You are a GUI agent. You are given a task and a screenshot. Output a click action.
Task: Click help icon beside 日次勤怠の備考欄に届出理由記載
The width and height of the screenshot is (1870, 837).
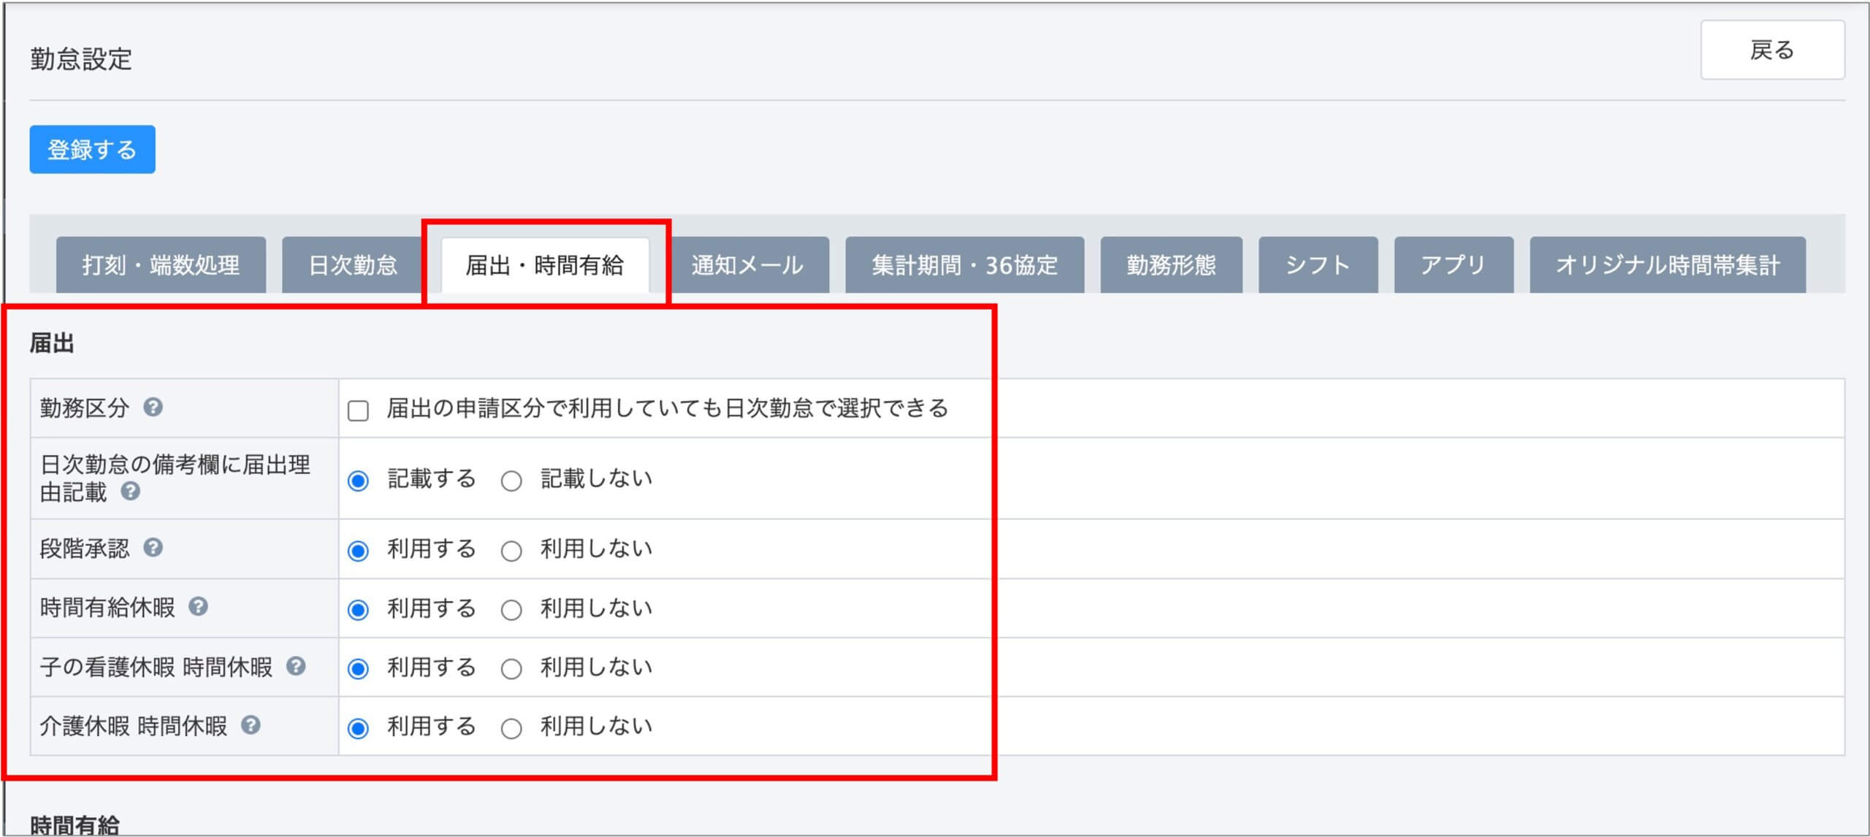pyautogui.click(x=131, y=491)
